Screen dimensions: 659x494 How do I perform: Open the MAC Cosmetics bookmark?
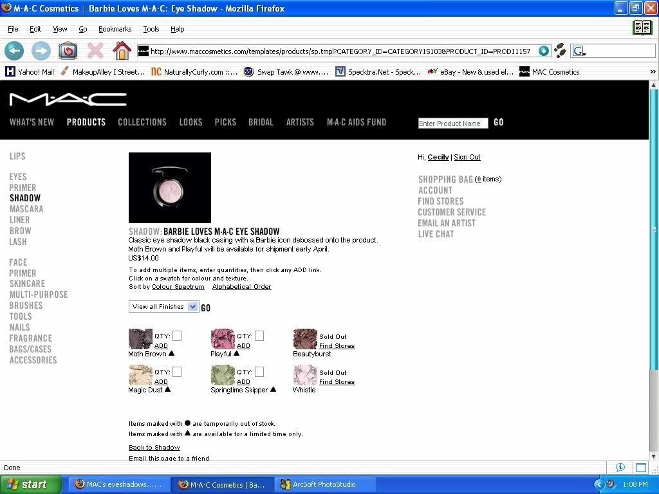550,72
